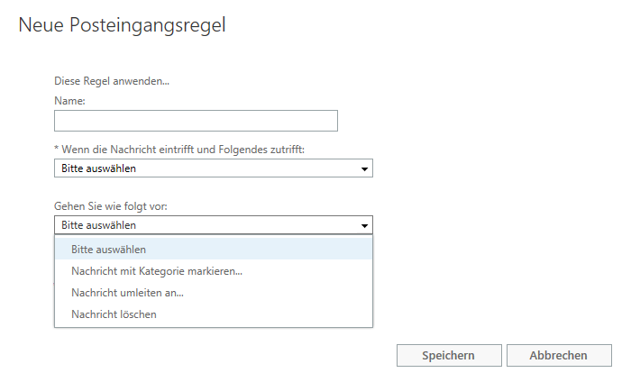Click the required asterisk before the condition label
This screenshot has width=622, height=391.
point(56,149)
